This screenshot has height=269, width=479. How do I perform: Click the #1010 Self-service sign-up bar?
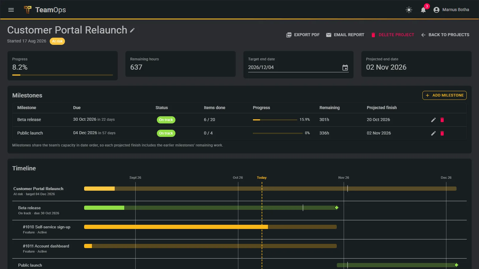210,227
